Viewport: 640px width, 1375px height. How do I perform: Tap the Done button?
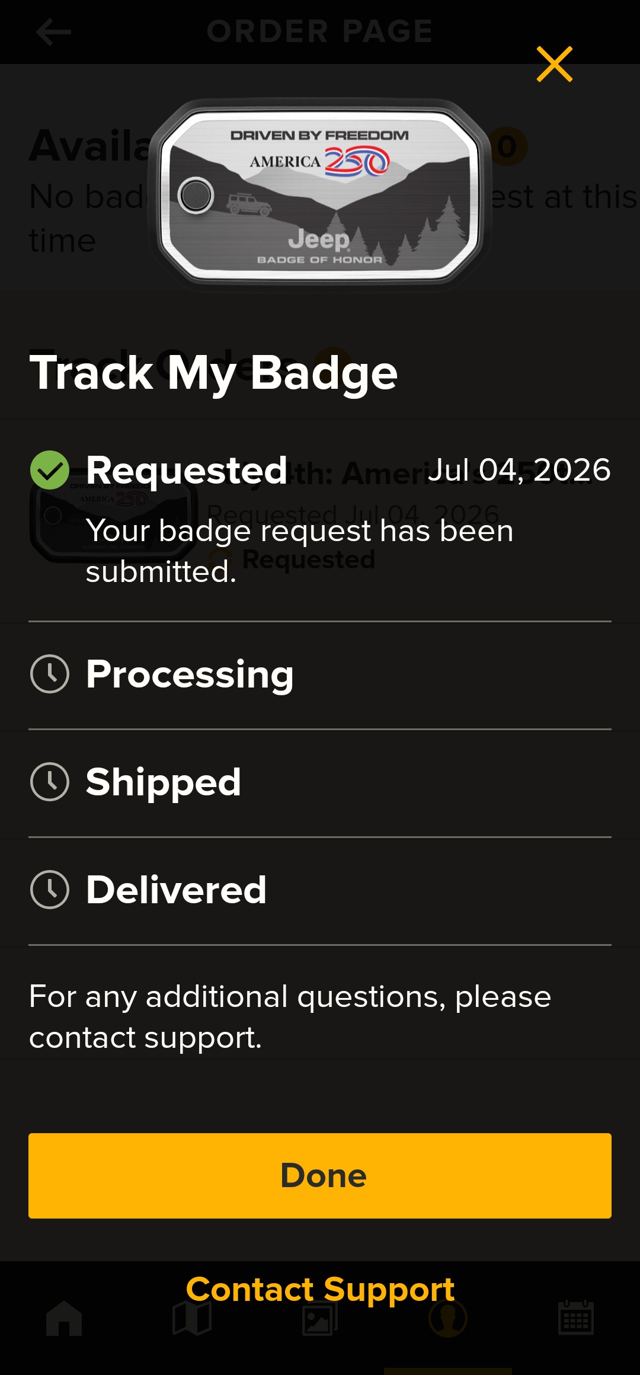320,1176
